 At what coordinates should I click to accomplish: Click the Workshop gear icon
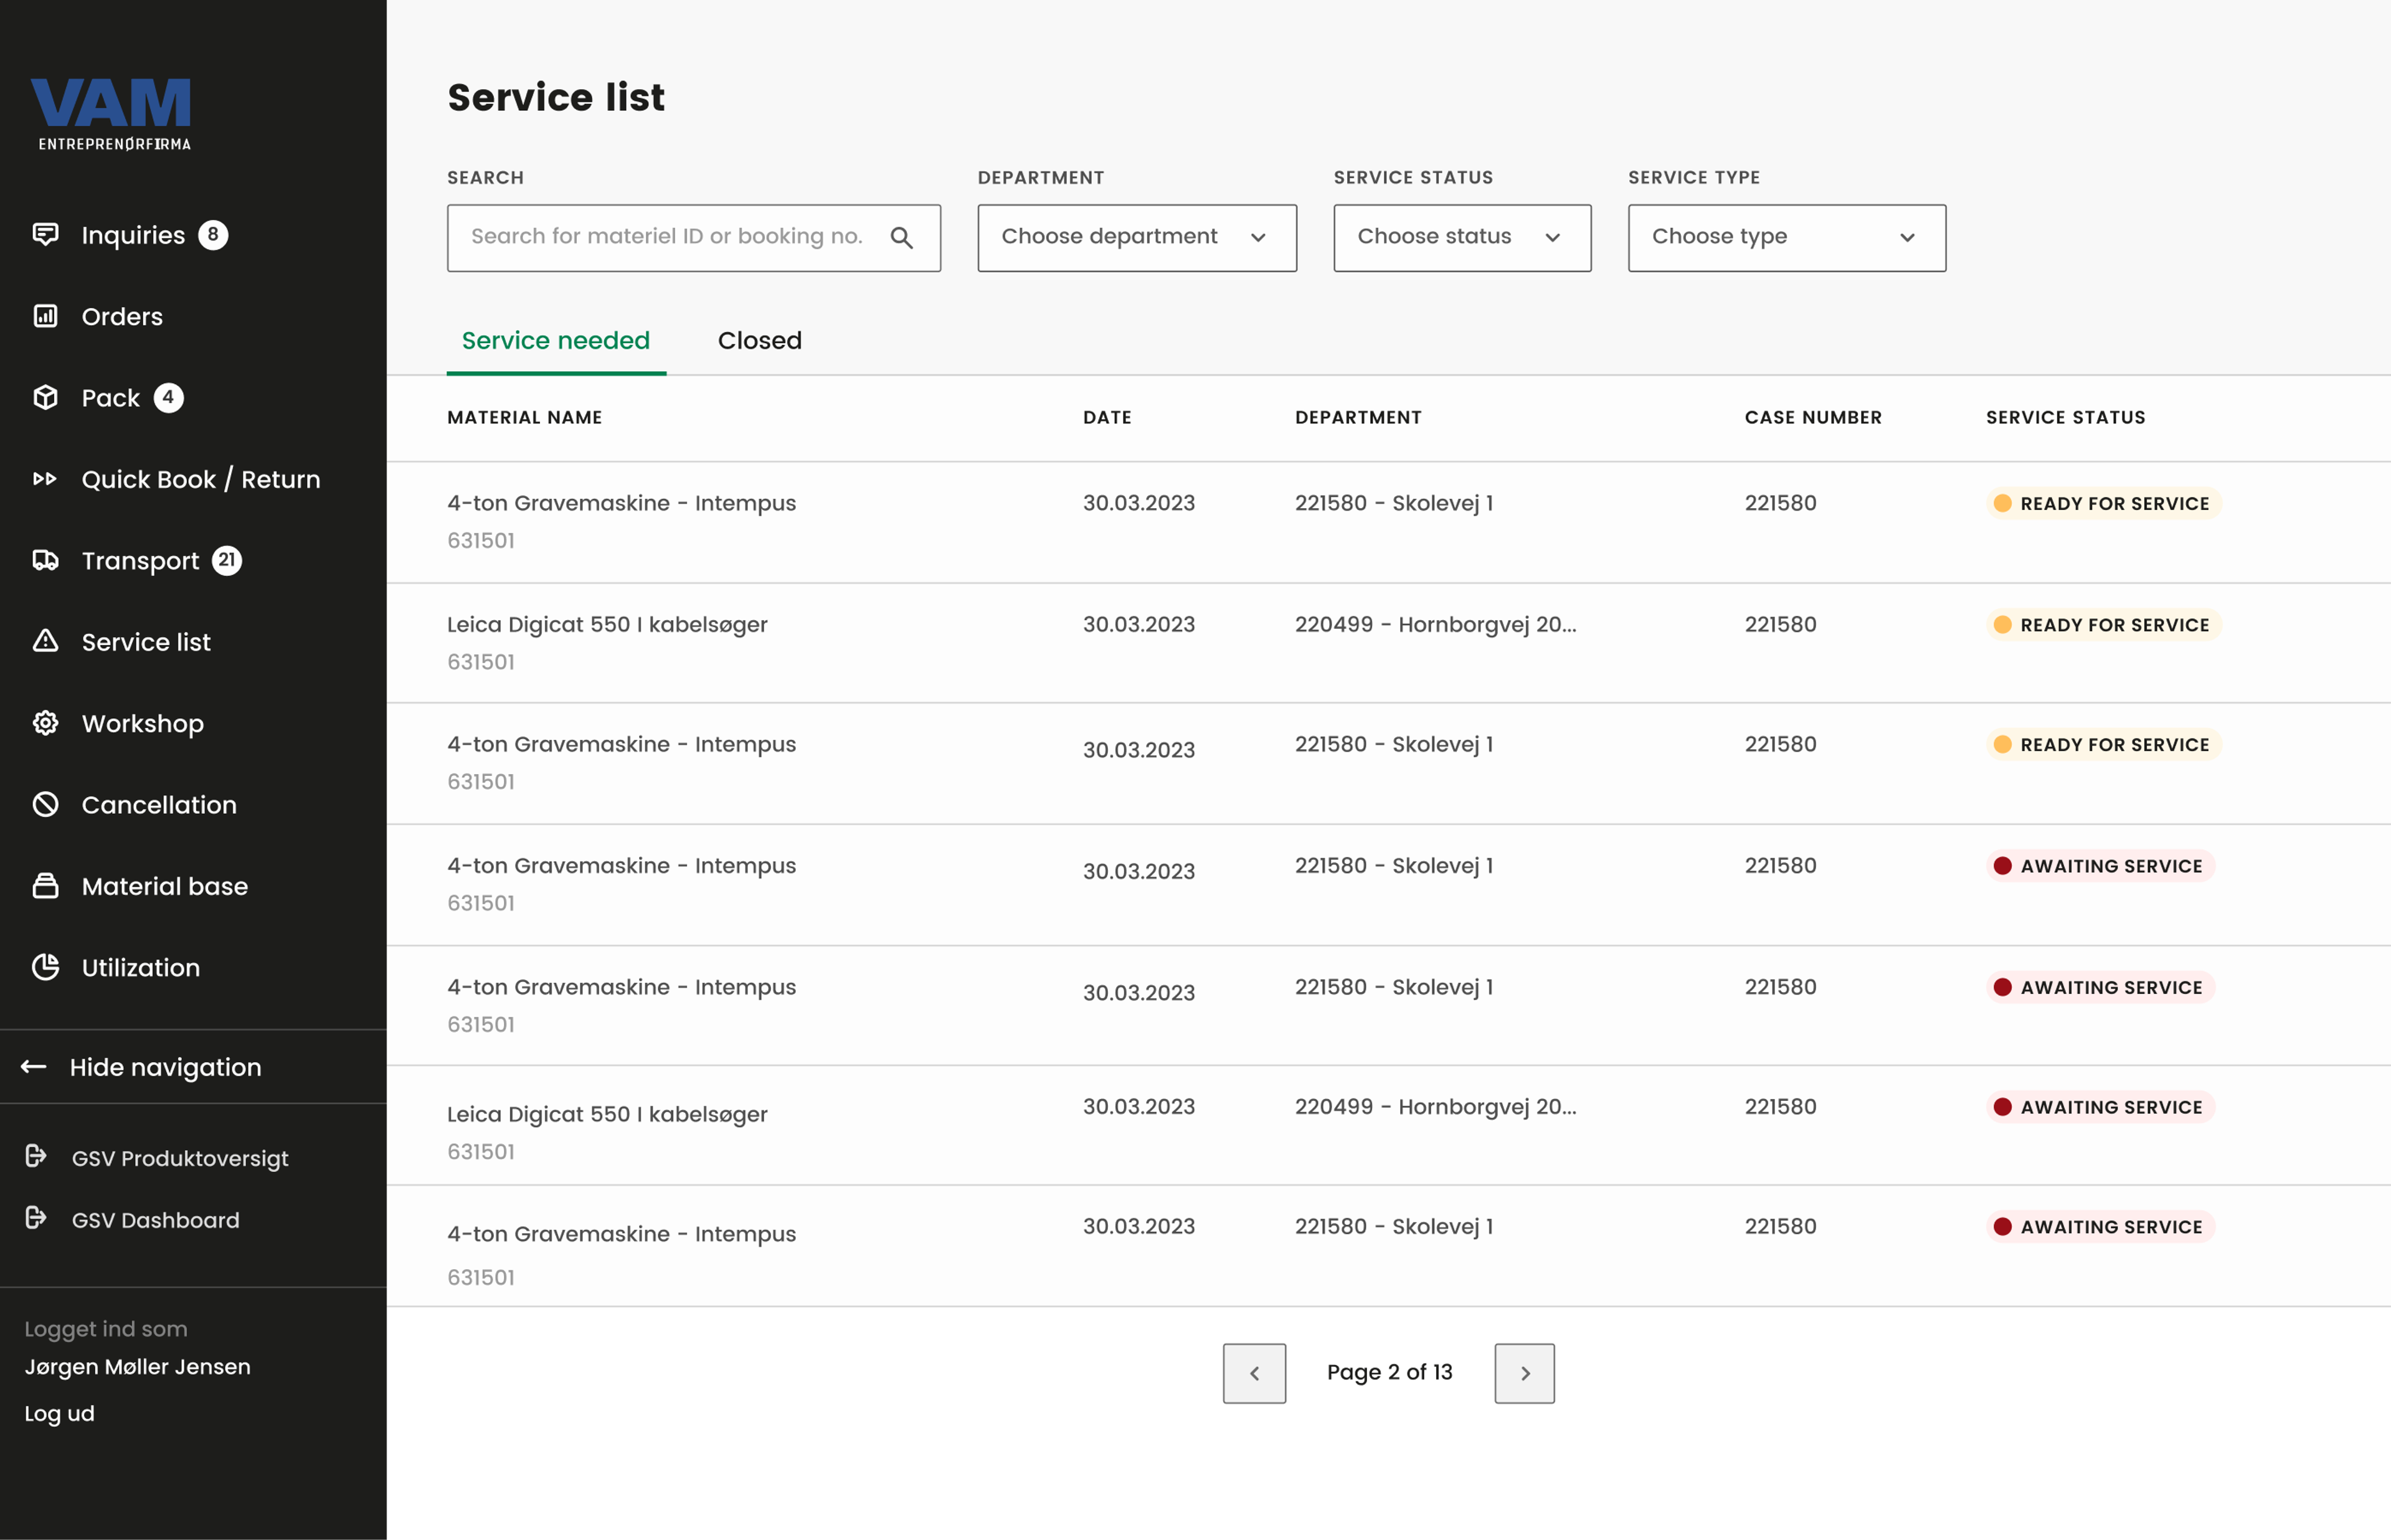coord(45,723)
